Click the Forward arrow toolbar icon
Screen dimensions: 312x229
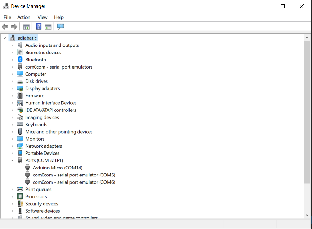click(14, 27)
